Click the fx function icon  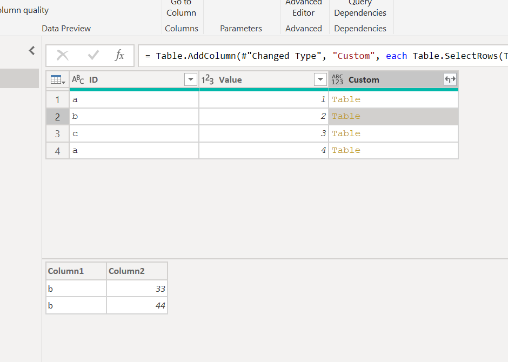pyautogui.click(x=119, y=55)
